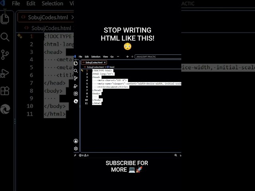
Task: Click <head> code on line 3 in center editor
Action: [96, 77]
